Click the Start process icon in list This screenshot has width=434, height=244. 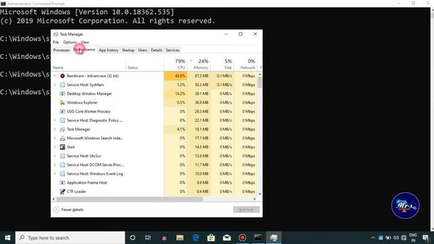[62, 147]
